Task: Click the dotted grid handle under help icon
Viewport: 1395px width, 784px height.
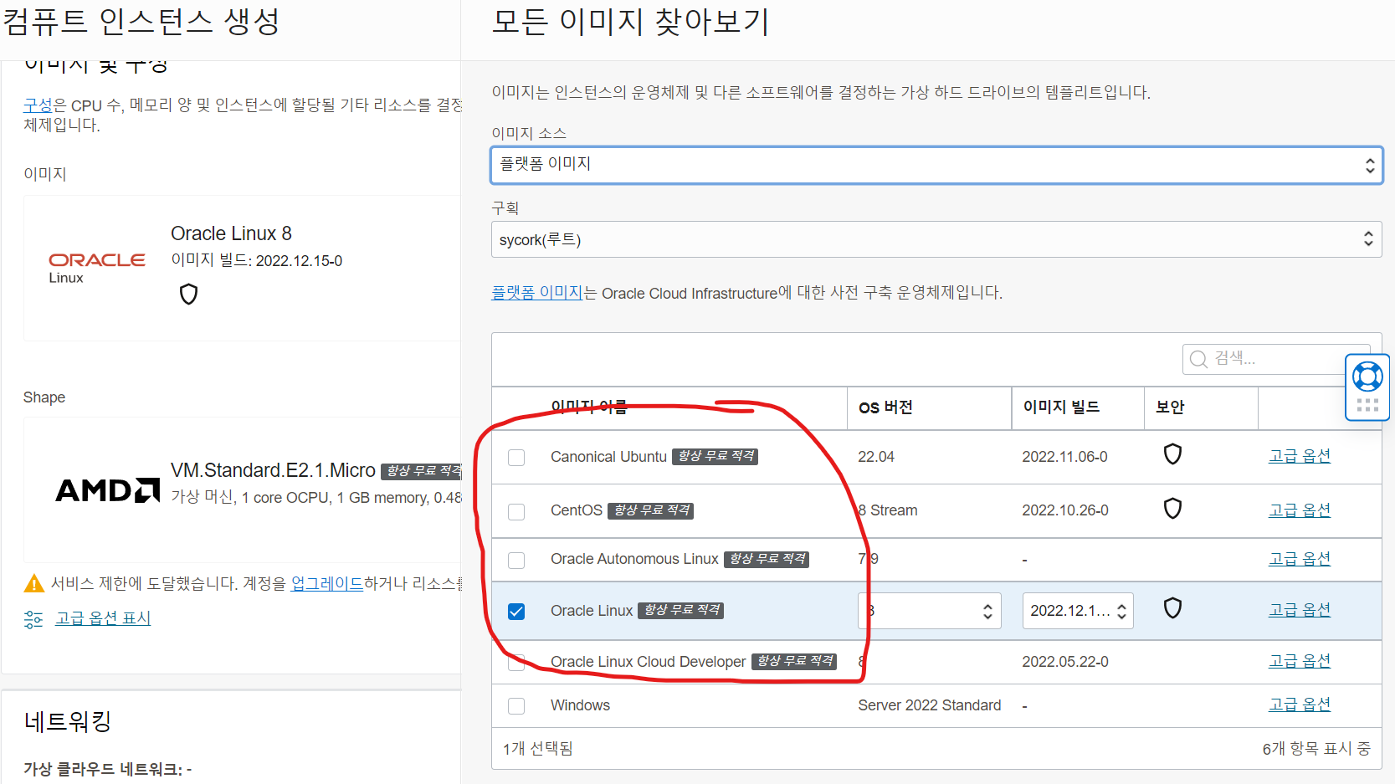Action: [x=1367, y=405]
